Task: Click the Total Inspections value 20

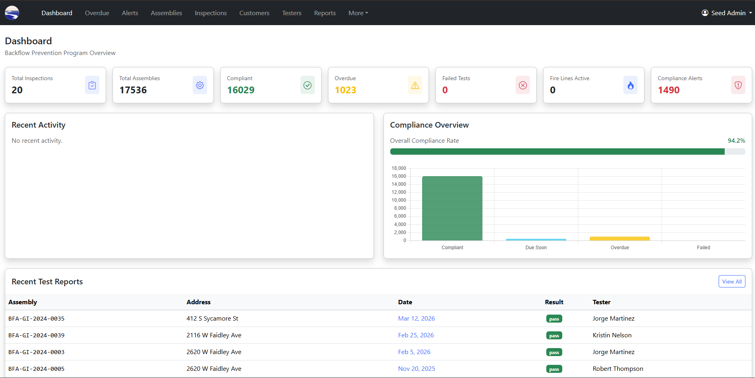Action: 17,90
